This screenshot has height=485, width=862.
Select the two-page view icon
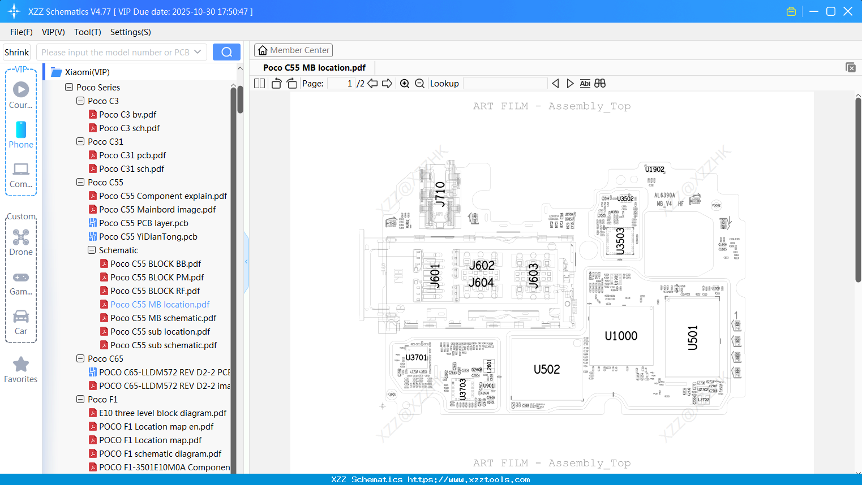[x=259, y=83]
